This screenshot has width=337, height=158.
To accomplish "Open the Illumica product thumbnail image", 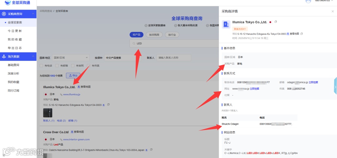I will coord(48,113).
